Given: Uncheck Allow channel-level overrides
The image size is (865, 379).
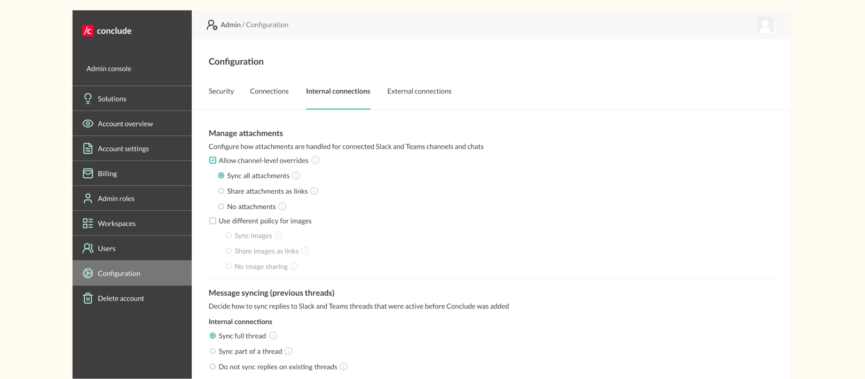Looking at the screenshot, I should [x=212, y=160].
